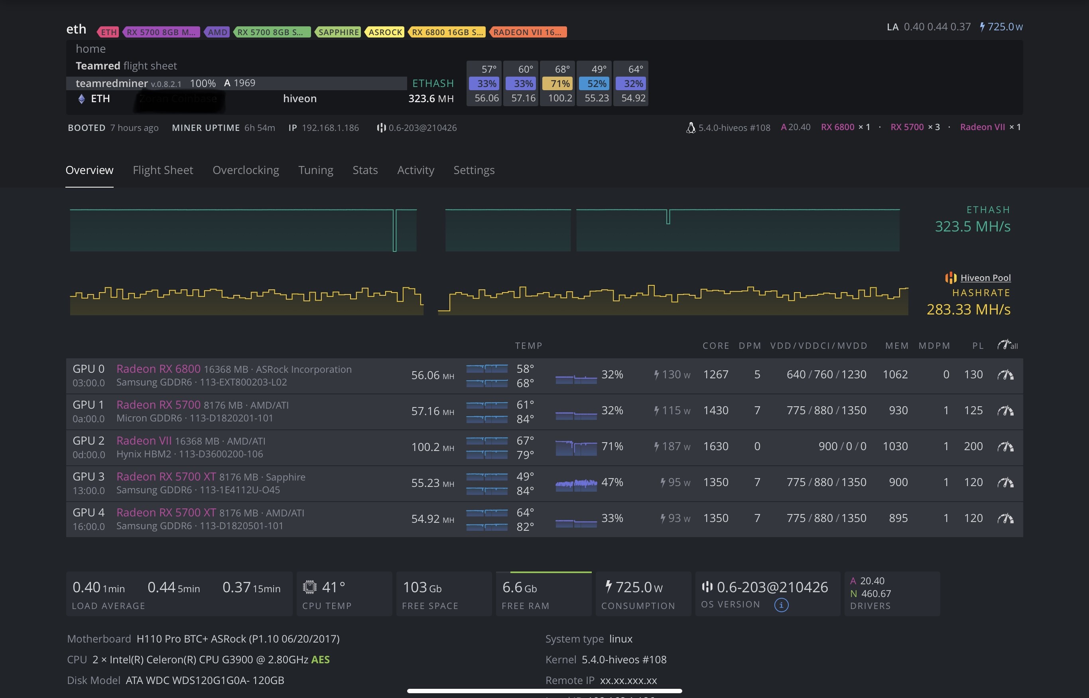Click the SAPPHIRE tag
Screen dimensions: 1089x698
point(338,32)
